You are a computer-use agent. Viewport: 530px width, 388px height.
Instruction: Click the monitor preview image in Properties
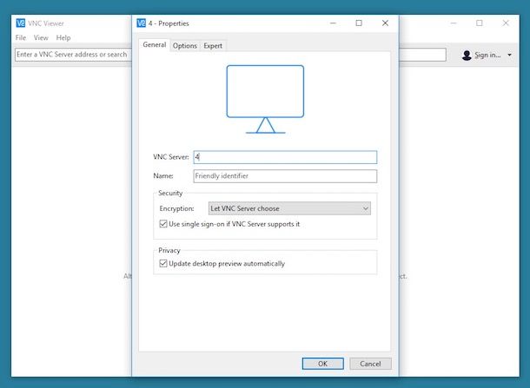[x=265, y=99]
